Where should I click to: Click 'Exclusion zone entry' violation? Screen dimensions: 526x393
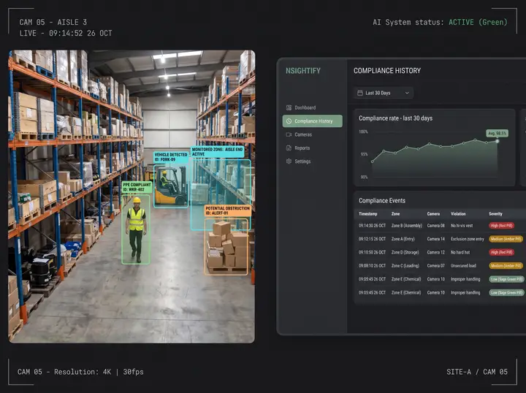pyautogui.click(x=468, y=239)
